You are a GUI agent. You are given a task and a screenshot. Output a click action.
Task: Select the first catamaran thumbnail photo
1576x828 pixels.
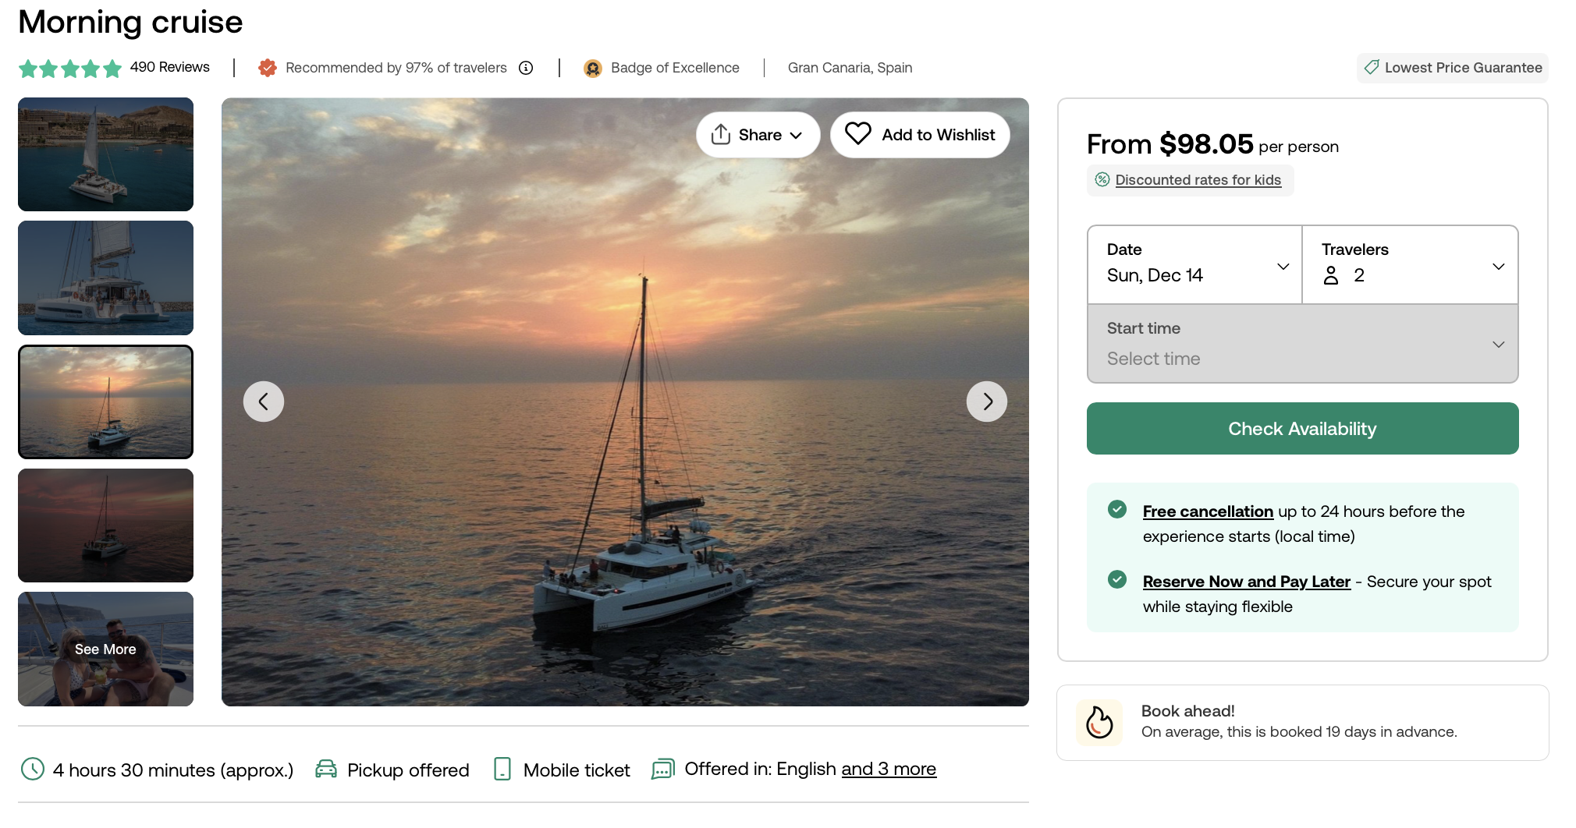pos(106,154)
